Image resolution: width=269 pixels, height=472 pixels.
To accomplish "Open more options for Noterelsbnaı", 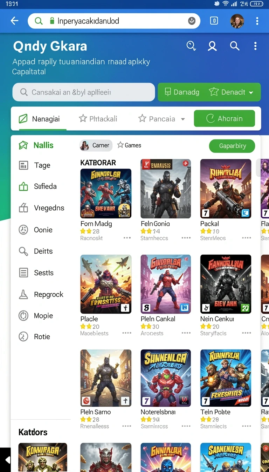I will [x=186, y=426].
